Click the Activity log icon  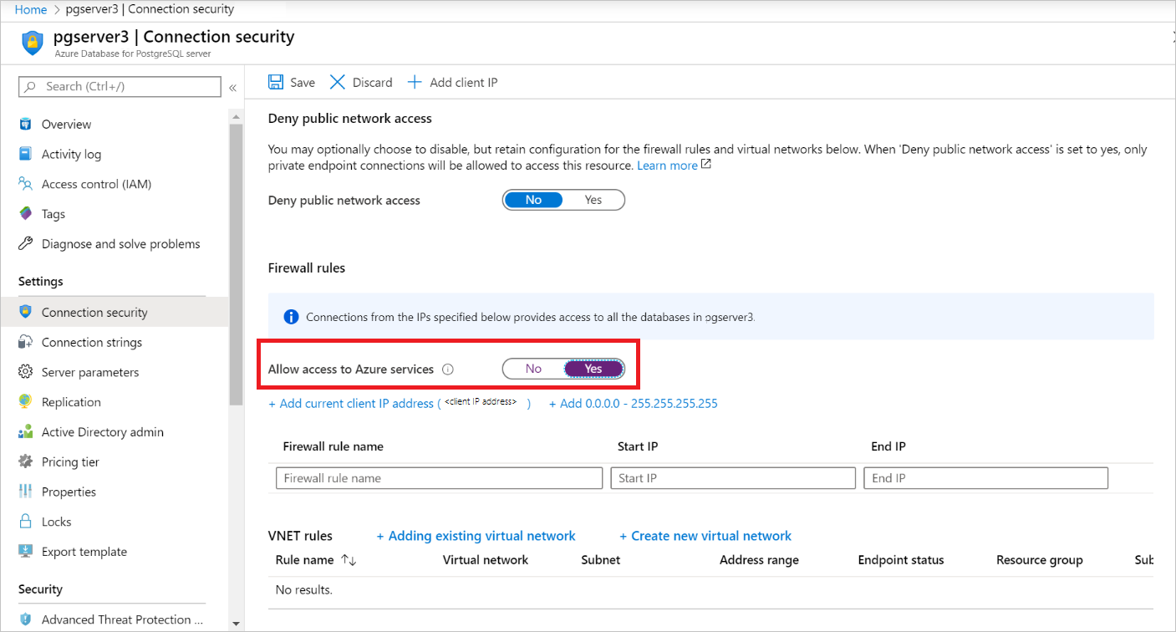[x=25, y=154]
